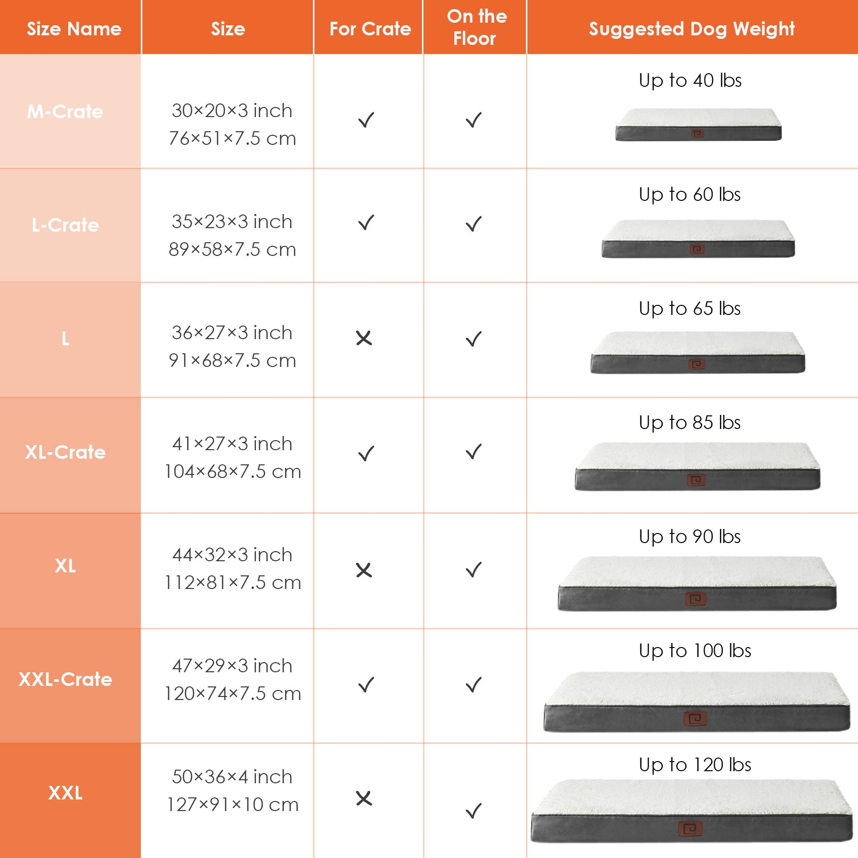This screenshot has height=858, width=858.
Task: Click the X mark in the XXL row
Action: click(364, 798)
